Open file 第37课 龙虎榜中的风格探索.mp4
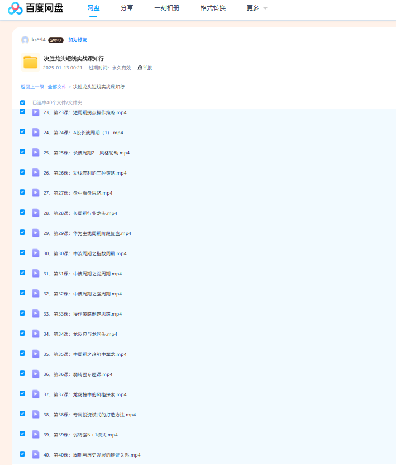 85,394
